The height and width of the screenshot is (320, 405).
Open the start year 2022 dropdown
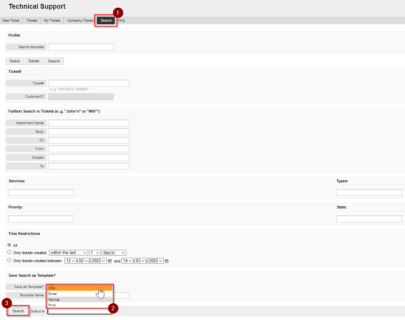pos(98,261)
